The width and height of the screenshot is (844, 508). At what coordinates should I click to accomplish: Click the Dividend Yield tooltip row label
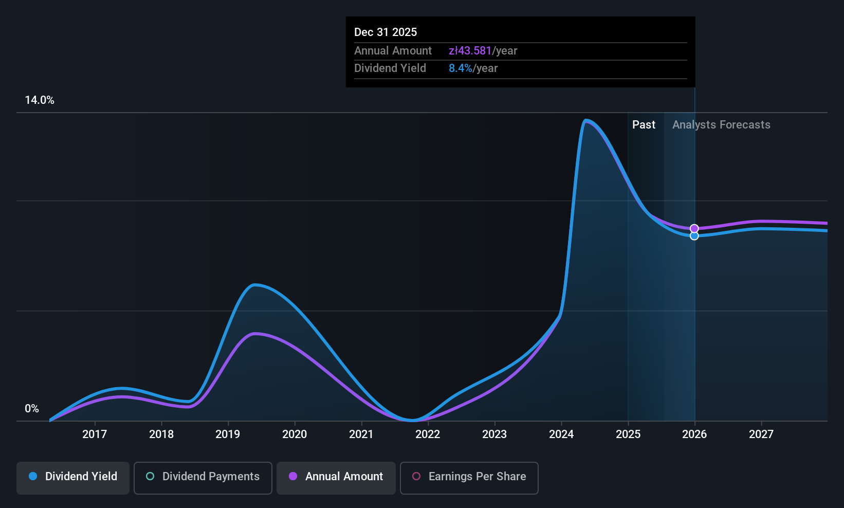390,68
